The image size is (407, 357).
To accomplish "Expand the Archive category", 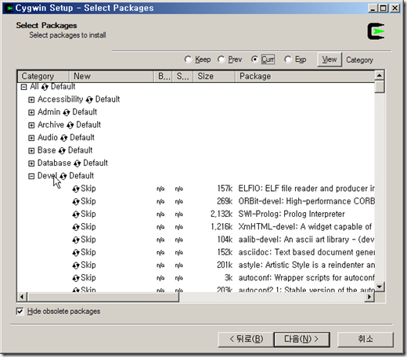I will pos(31,125).
